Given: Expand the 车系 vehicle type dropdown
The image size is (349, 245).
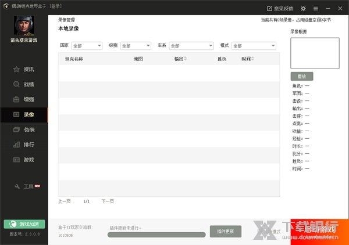Looking at the screenshot, I should click(x=191, y=46).
